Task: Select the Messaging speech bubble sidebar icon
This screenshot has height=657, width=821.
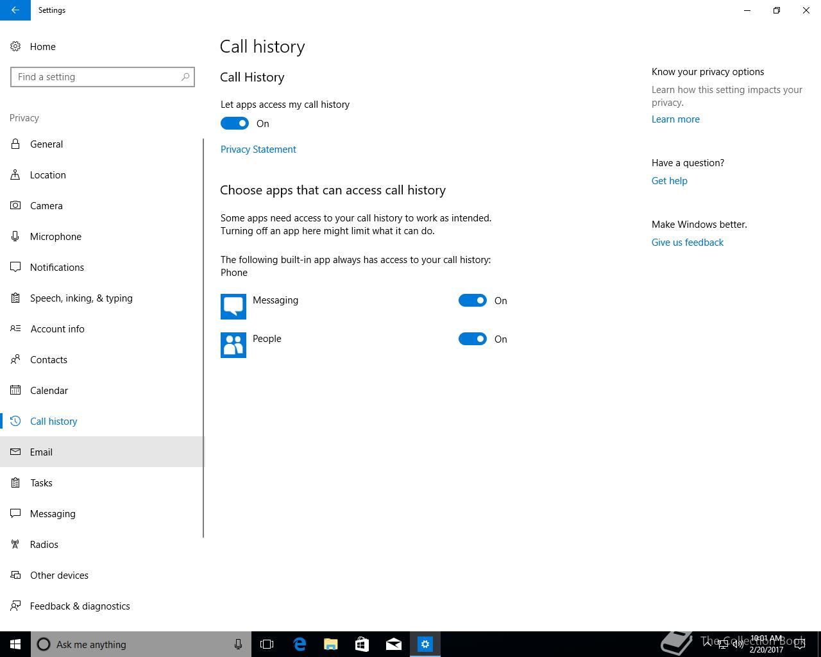Action: (15, 513)
